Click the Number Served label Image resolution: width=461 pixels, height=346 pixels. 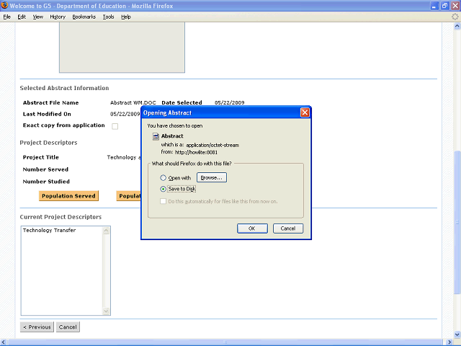tap(45, 169)
